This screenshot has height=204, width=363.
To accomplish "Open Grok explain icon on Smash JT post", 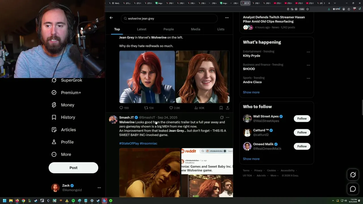I will (222, 117).
